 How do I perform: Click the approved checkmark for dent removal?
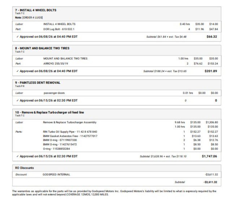[x=18, y=101]
